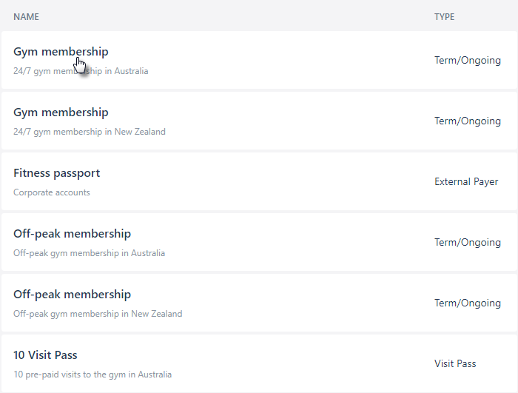
Task: Click Term/Ongoing on Australia Gym membership row
Action: pos(468,61)
